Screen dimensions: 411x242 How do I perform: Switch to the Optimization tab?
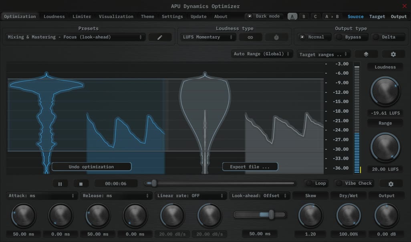point(20,16)
